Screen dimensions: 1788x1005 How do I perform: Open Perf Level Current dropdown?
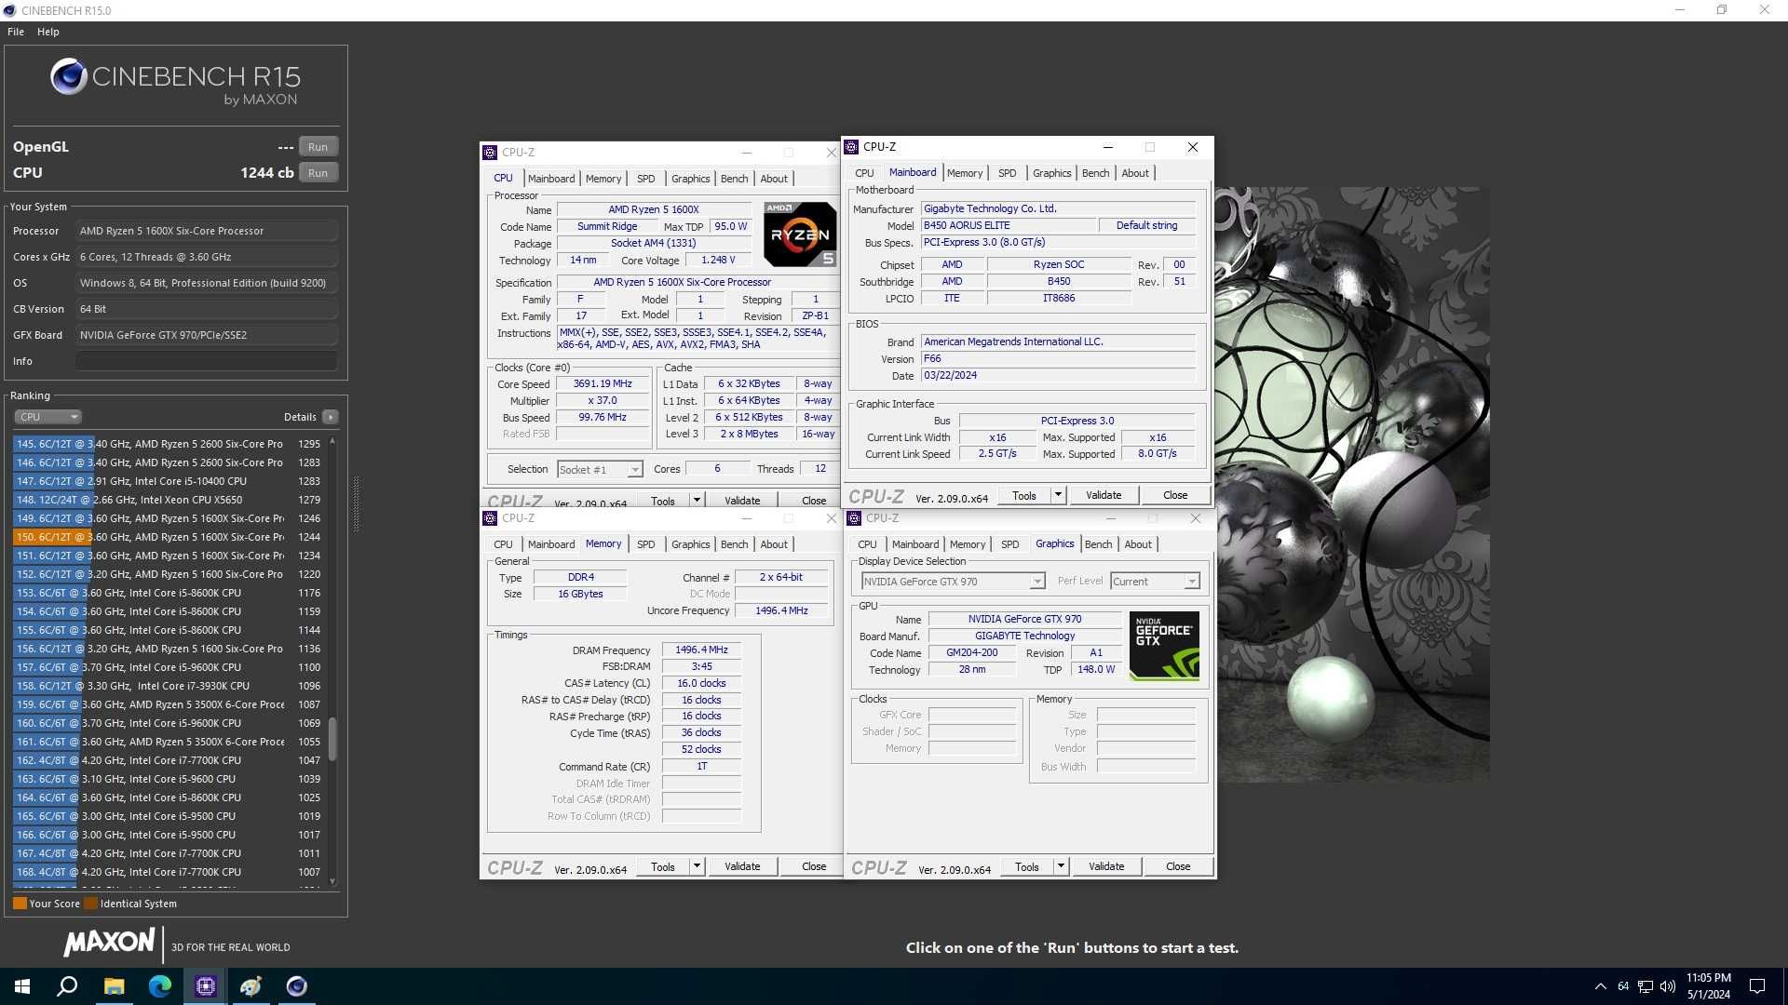(x=1155, y=582)
